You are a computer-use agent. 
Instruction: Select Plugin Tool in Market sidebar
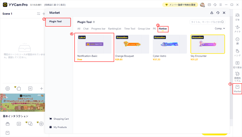(55, 22)
